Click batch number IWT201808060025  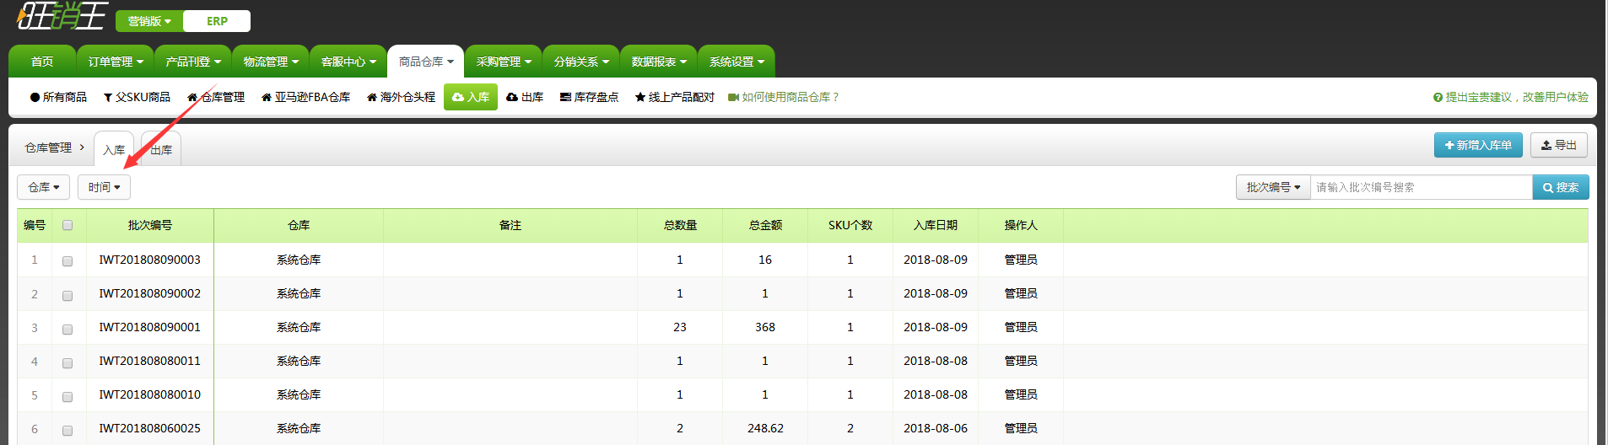150,428
